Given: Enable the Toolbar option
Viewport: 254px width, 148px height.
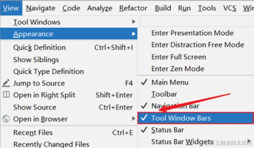Looking at the screenshot, I should [164, 94].
